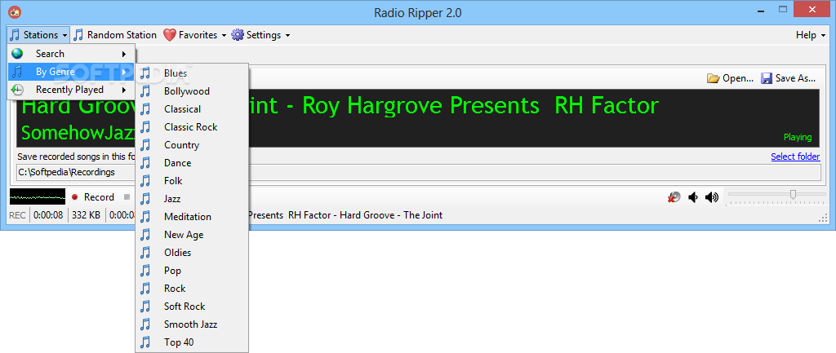Click the note icon next to Jazz
The image size is (836, 353).
tap(145, 199)
